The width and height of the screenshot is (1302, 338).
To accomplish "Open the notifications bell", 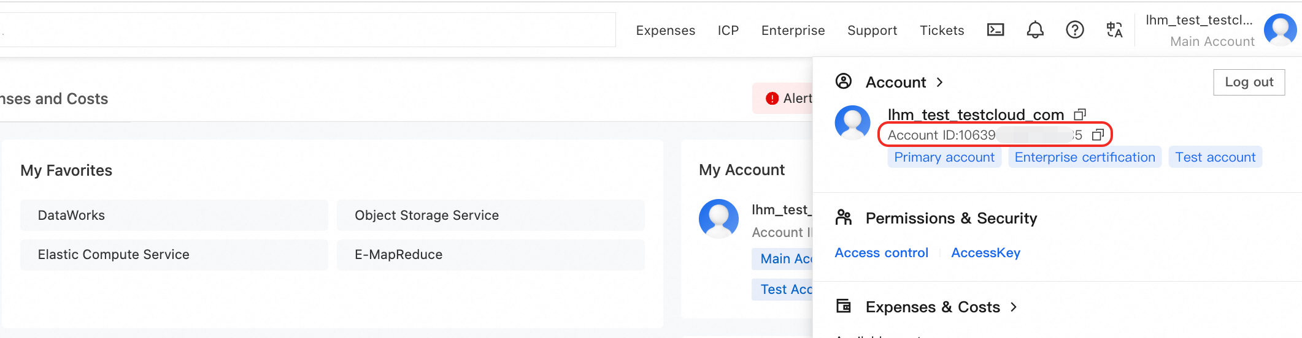I will 1035,30.
